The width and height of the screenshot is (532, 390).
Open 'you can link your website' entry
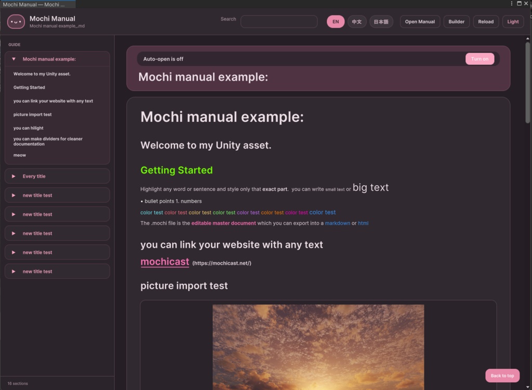[54, 101]
